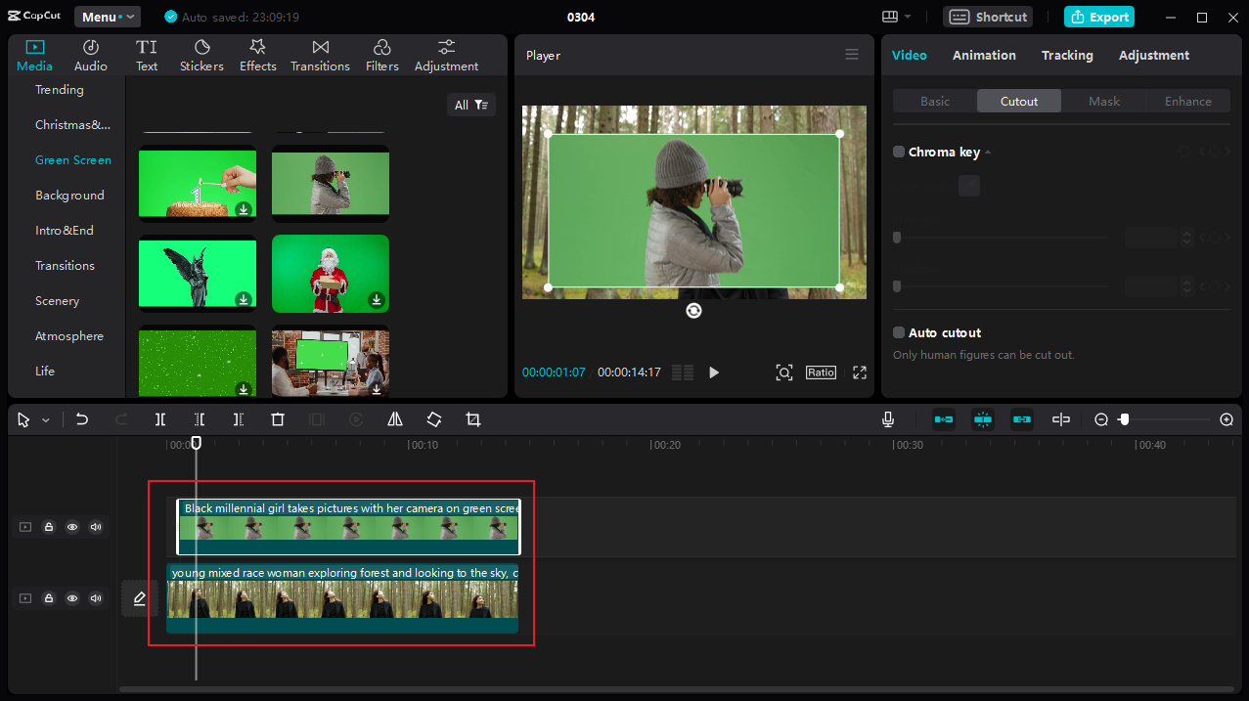
Task: Lock the top video track
Action: [x=49, y=527]
